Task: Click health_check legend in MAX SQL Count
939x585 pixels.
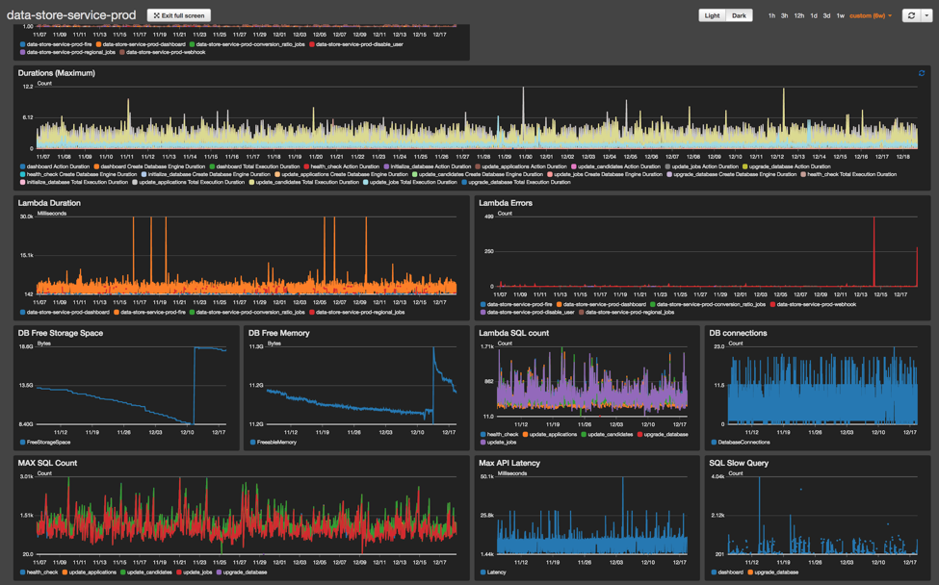Action: (22, 572)
